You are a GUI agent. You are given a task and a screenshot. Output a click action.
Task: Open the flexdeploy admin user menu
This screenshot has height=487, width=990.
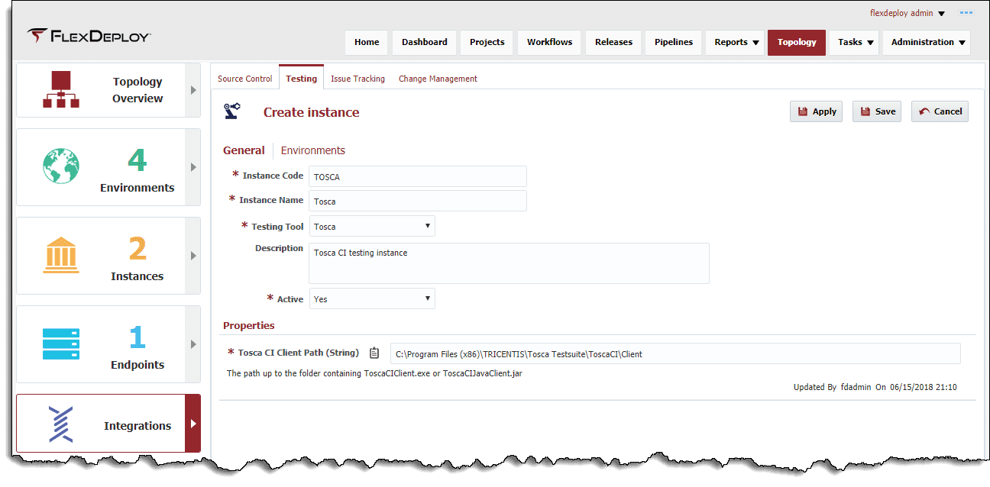point(907,13)
